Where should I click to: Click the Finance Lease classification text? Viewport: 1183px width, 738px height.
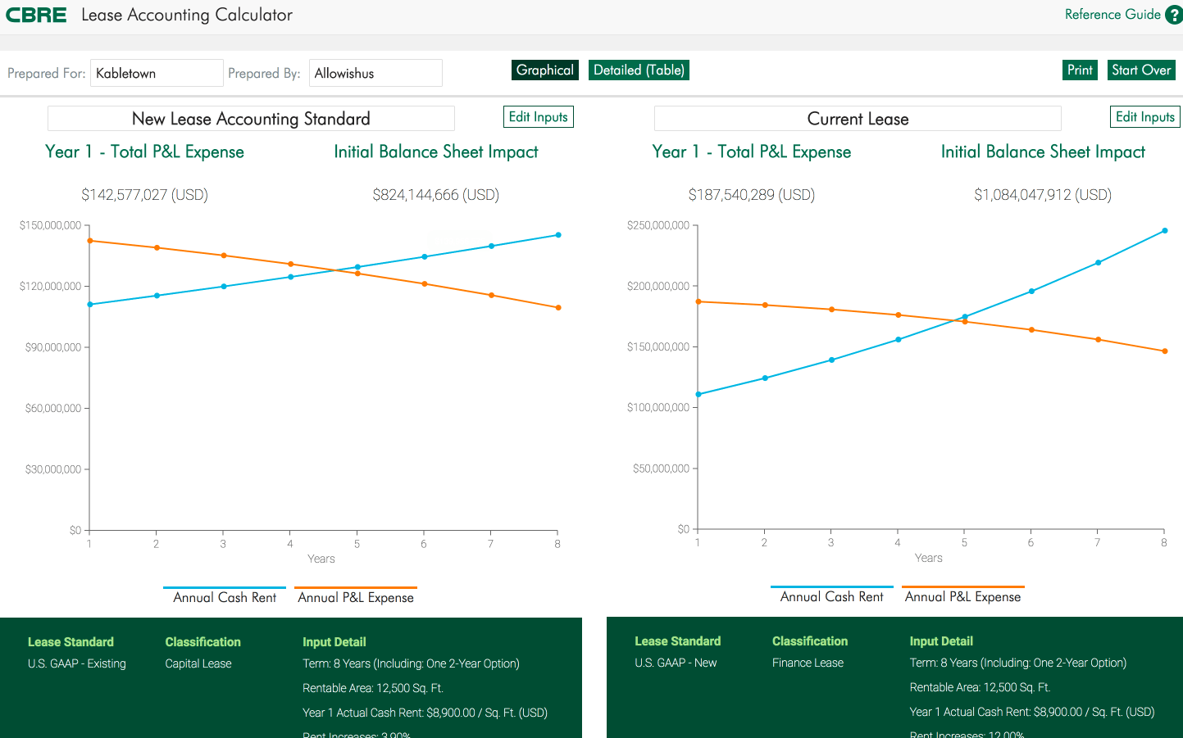(808, 663)
